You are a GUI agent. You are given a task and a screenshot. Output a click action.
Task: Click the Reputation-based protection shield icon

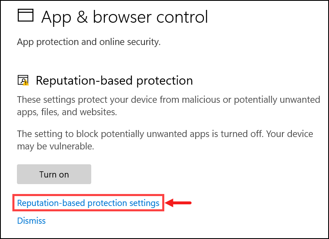pos(22,80)
